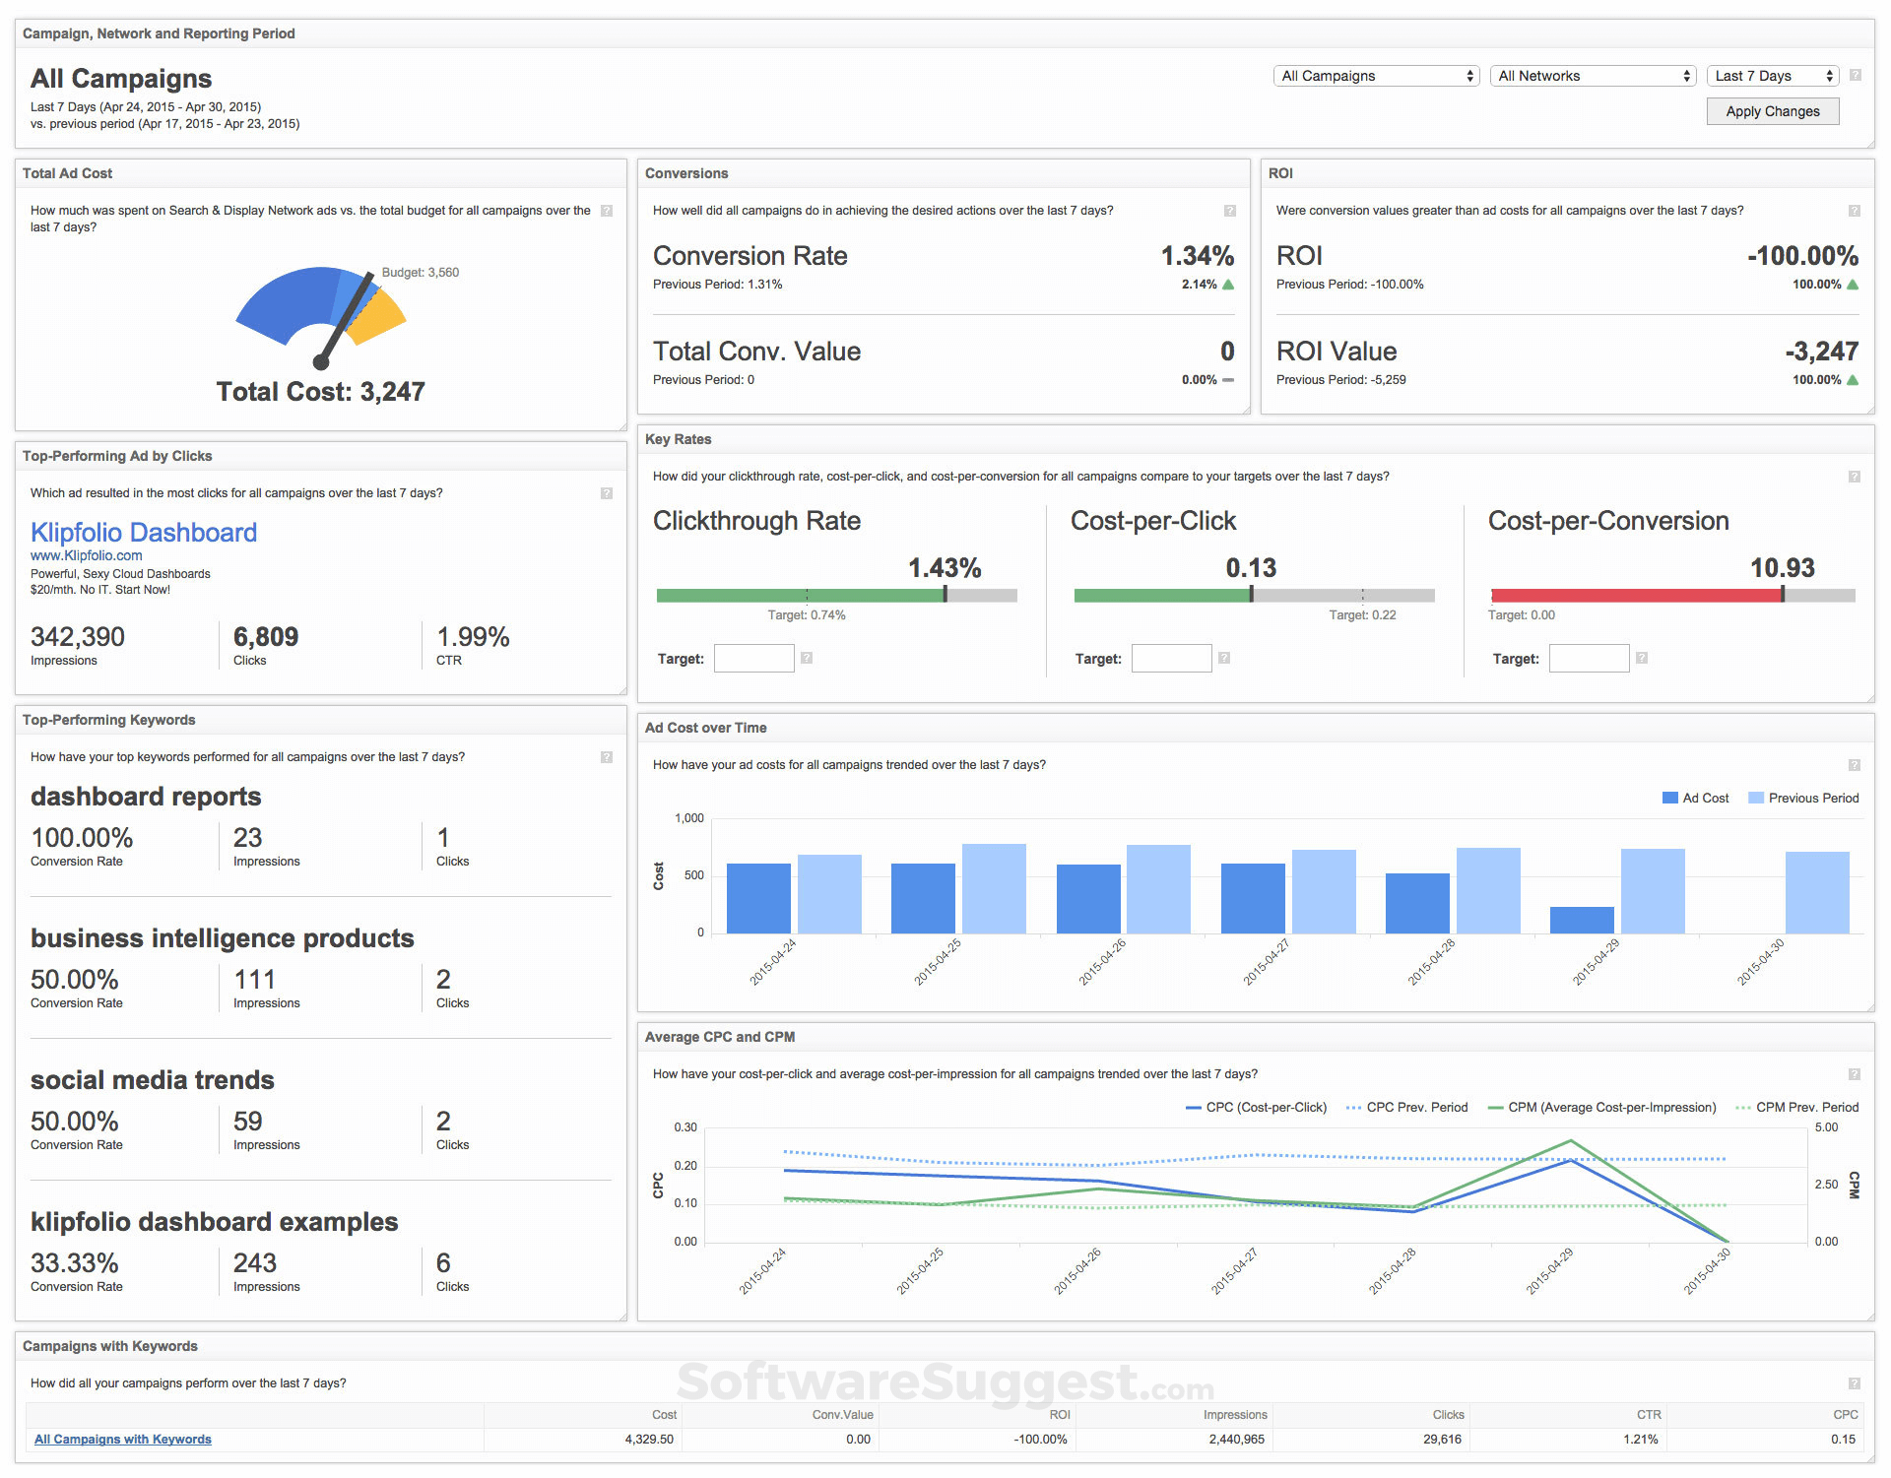Click the Apply Changes button
Image resolution: width=1891 pixels, height=1478 pixels.
[1772, 111]
